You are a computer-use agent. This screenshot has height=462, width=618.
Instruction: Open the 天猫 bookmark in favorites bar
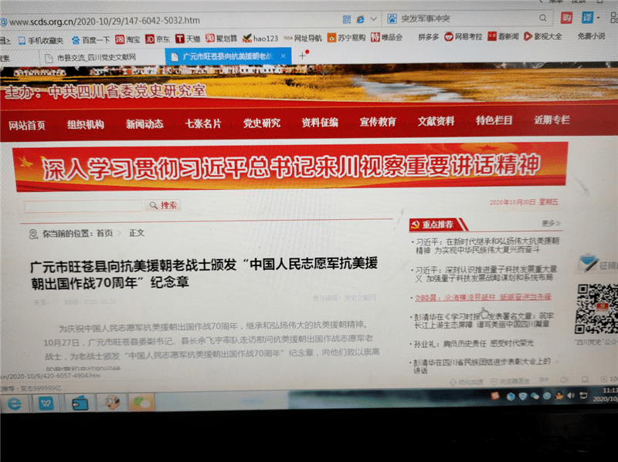point(188,39)
